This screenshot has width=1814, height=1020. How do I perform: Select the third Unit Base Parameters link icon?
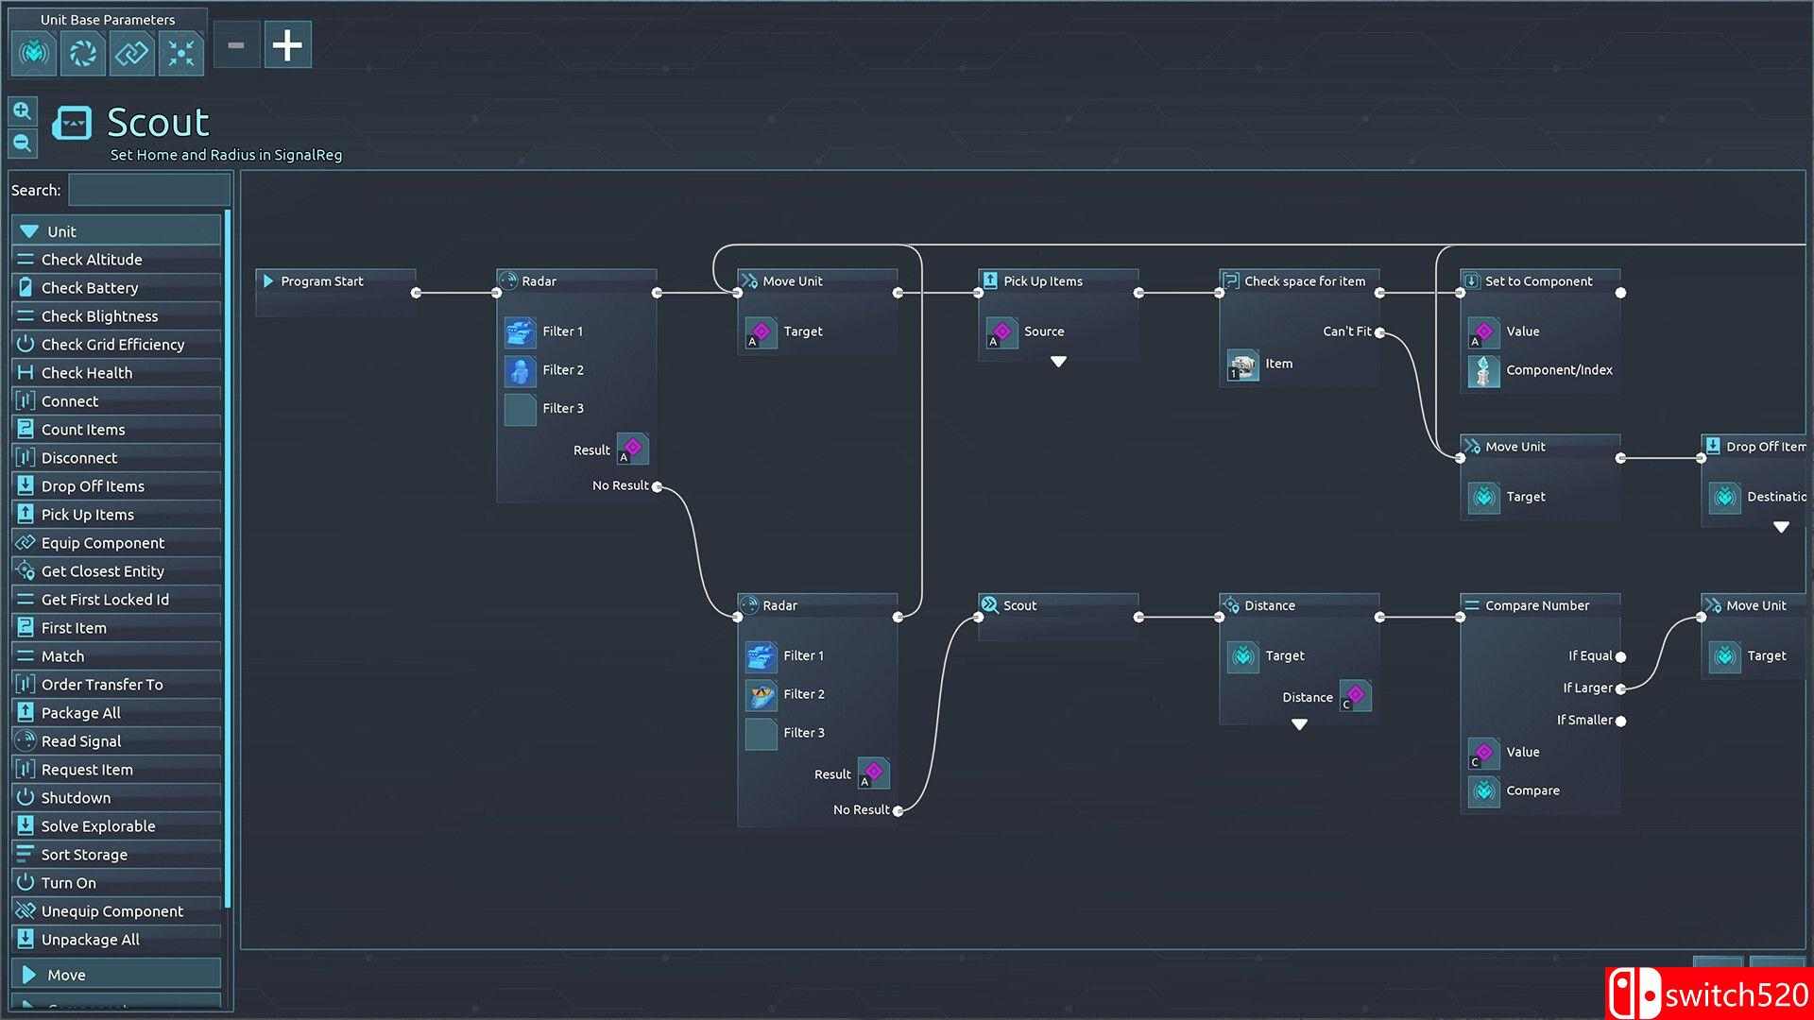click(132, 53)
